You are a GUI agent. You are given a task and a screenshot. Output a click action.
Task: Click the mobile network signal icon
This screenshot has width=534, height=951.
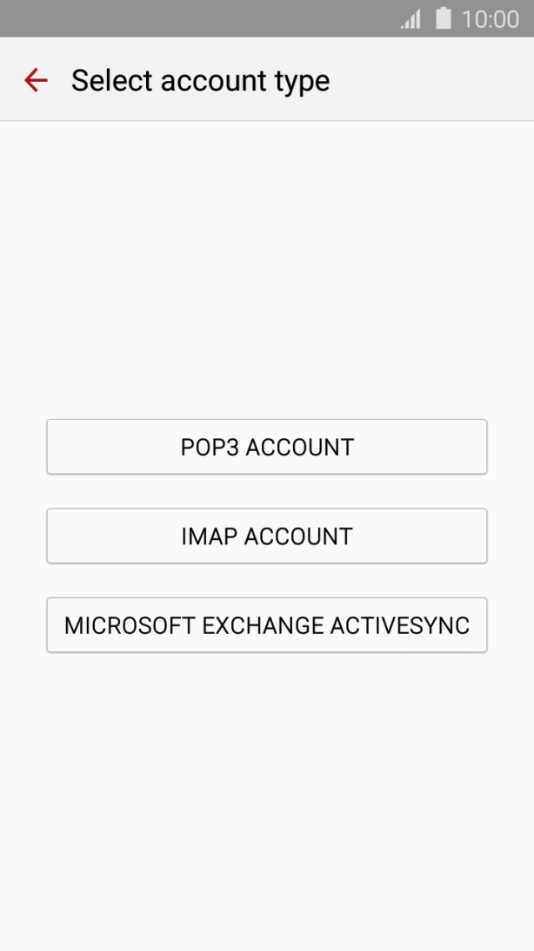coord(411,17)
